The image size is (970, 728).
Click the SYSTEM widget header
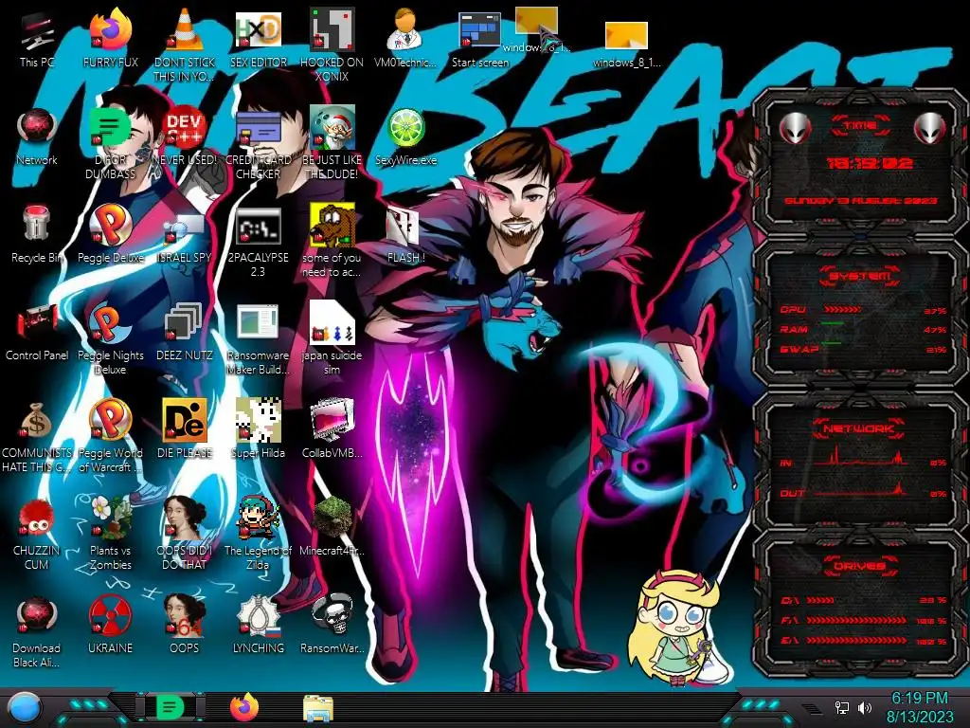[859, 276]
